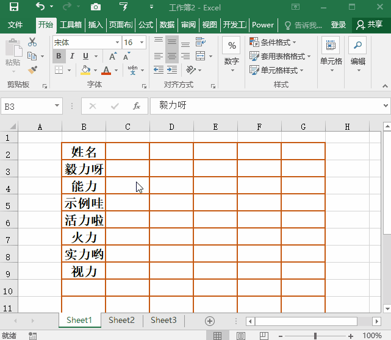Click the text orientation icon
The width and height of the screenshot is (391, 340).
point(191,70)
